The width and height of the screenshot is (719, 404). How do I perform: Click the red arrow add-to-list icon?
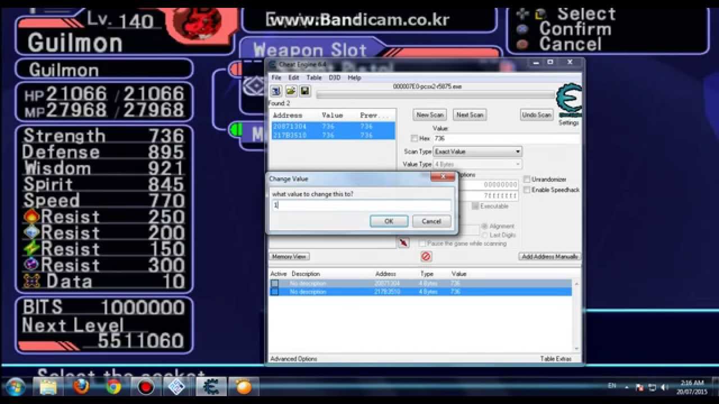pos(403,242)
